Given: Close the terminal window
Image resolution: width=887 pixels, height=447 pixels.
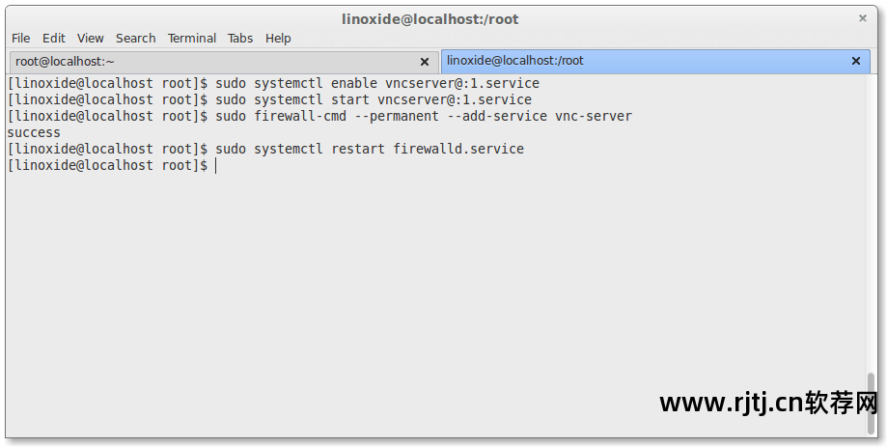Looking at the screenshot, I should [x=863, y=18].
